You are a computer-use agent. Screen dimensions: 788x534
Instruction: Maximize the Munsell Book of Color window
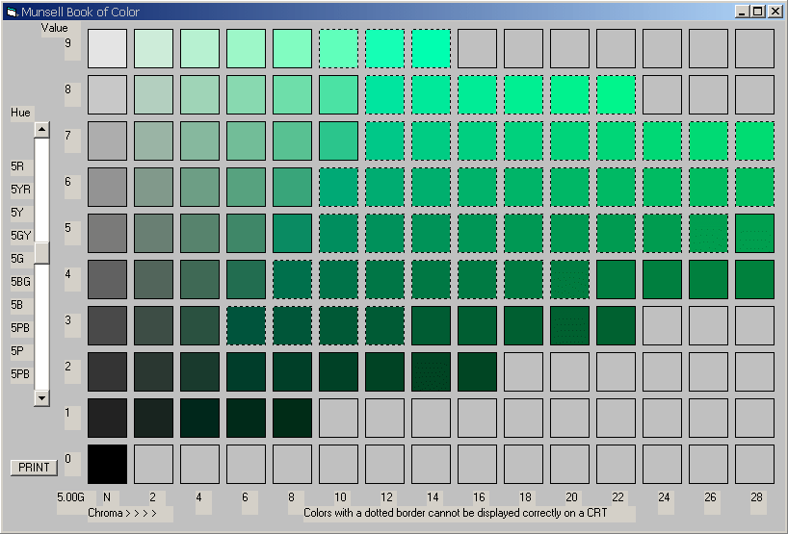tap(758, 11)
